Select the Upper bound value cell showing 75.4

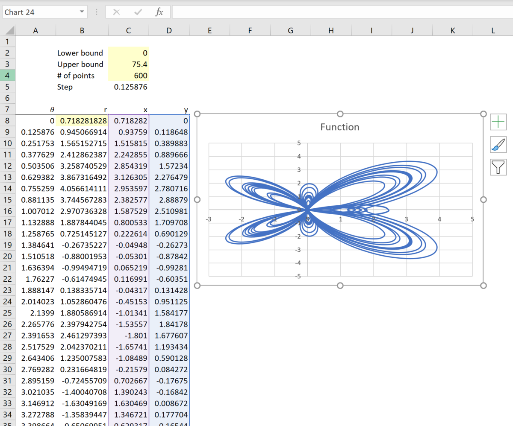tap(128, 64)
